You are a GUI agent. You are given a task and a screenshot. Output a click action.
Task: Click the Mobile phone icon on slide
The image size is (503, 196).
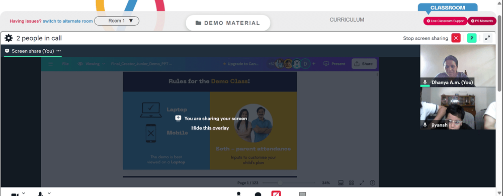[151, 133]
